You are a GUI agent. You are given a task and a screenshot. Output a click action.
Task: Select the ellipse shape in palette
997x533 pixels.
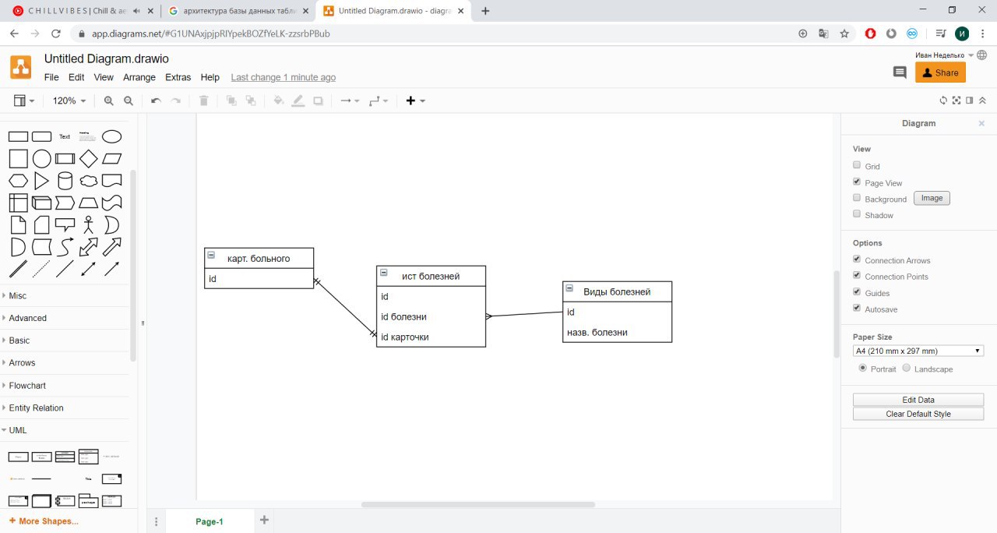(112, 136)
